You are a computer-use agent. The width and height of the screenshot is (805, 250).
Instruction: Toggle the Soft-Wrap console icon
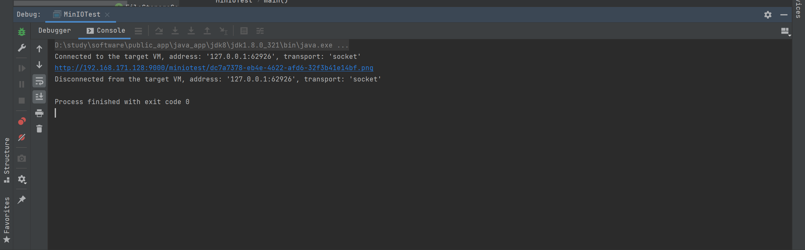pyautogui.click(x=39, y=81)
